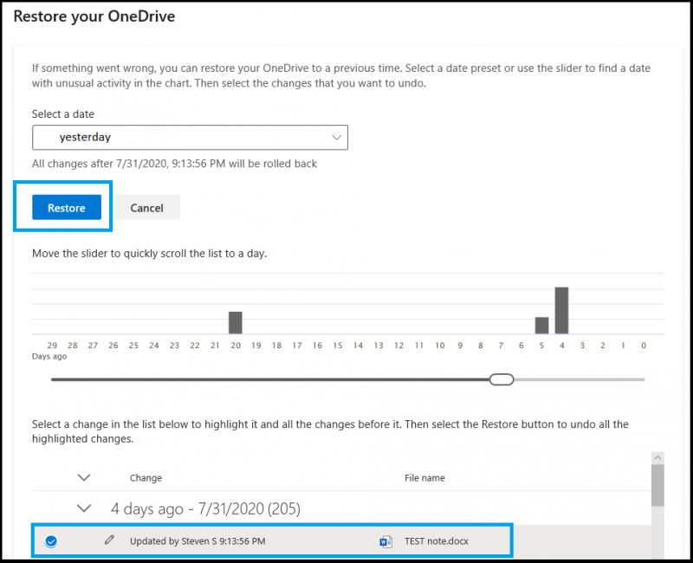Select the Change column header

coord(146,477)
